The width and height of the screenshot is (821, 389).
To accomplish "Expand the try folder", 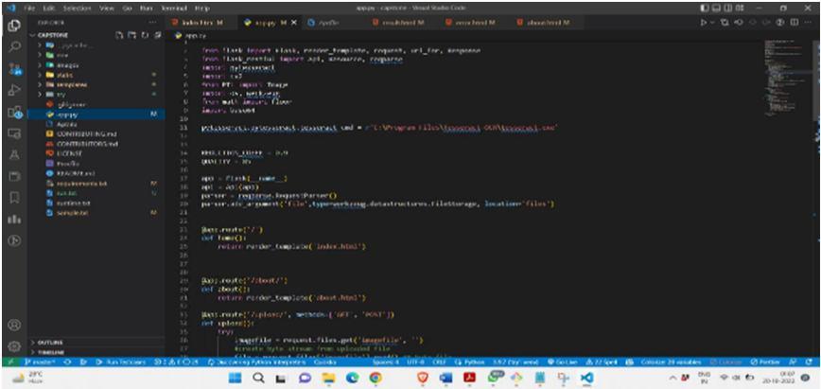I will pos(96,95).
